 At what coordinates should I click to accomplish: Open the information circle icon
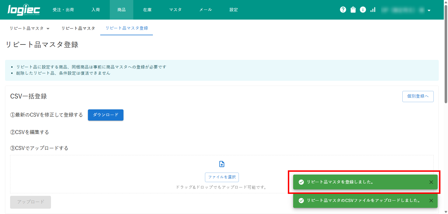tap(363, 10)
